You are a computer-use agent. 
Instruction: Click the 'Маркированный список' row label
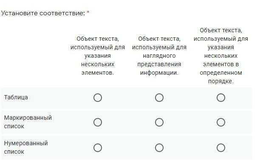(x=28, y=122)
